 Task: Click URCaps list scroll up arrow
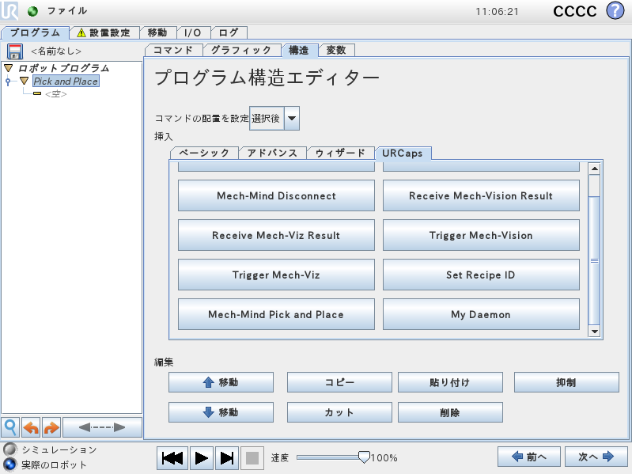coord(594,169)
